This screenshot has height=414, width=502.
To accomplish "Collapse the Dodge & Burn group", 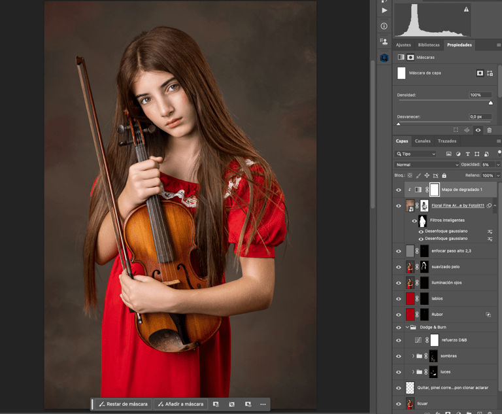I will point(407,327).
